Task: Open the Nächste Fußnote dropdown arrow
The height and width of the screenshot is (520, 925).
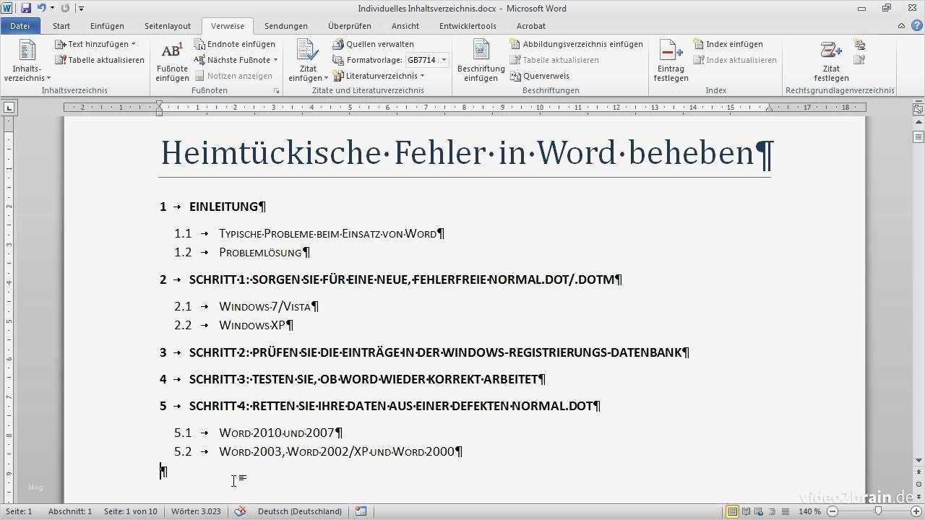Action: 275,60
